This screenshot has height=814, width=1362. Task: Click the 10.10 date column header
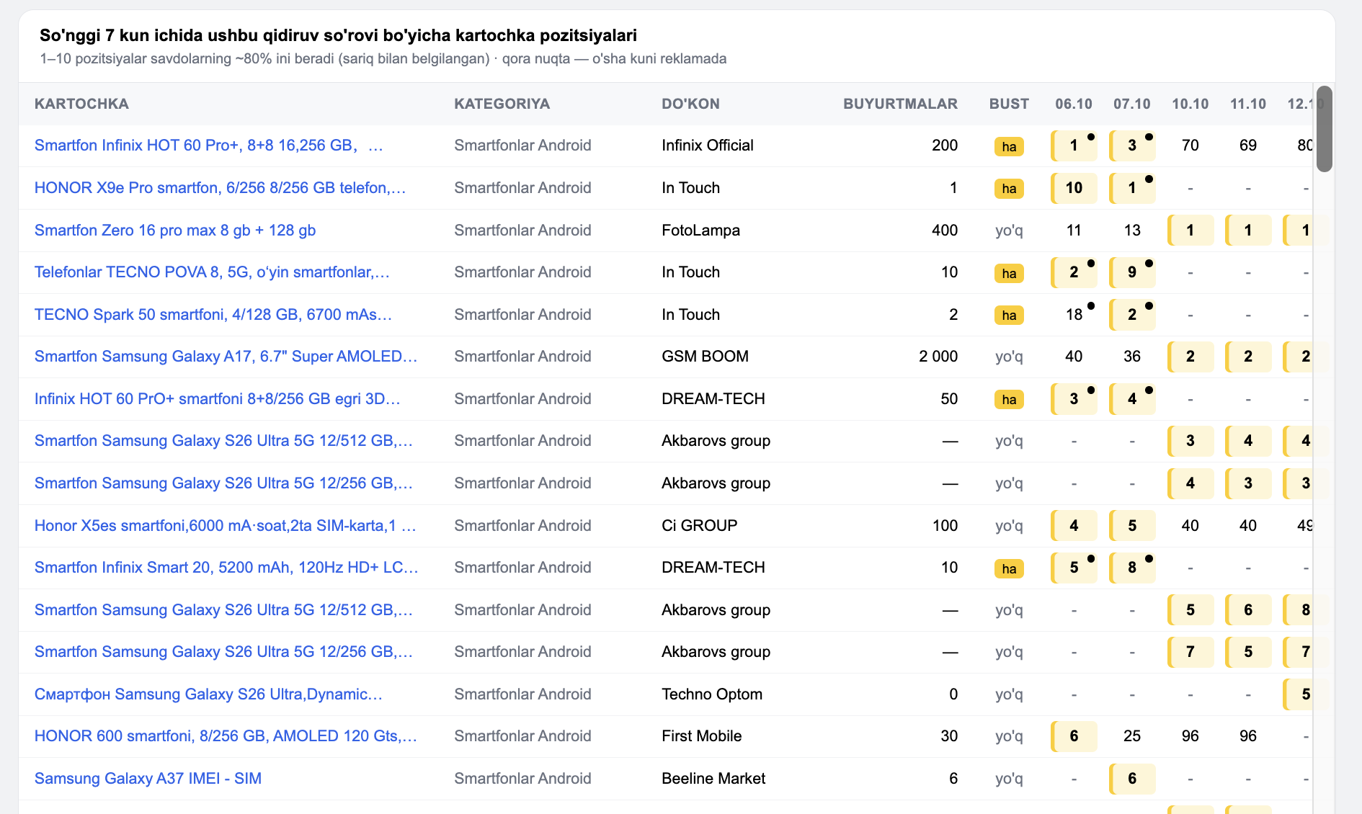(x=1190, y=104)
